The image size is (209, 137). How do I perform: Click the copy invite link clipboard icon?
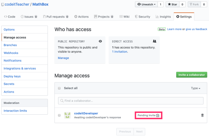coord(158,115)
